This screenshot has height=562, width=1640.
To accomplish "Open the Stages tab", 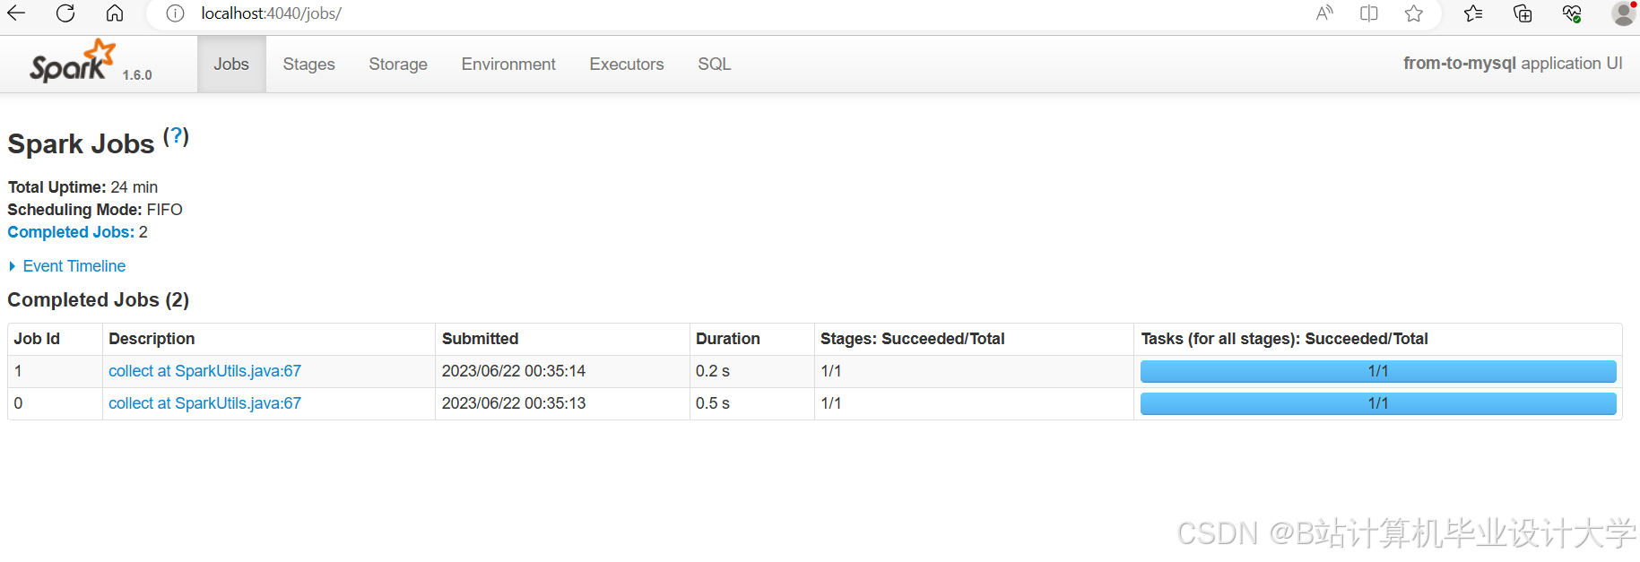I will click(x=309, y=65).
